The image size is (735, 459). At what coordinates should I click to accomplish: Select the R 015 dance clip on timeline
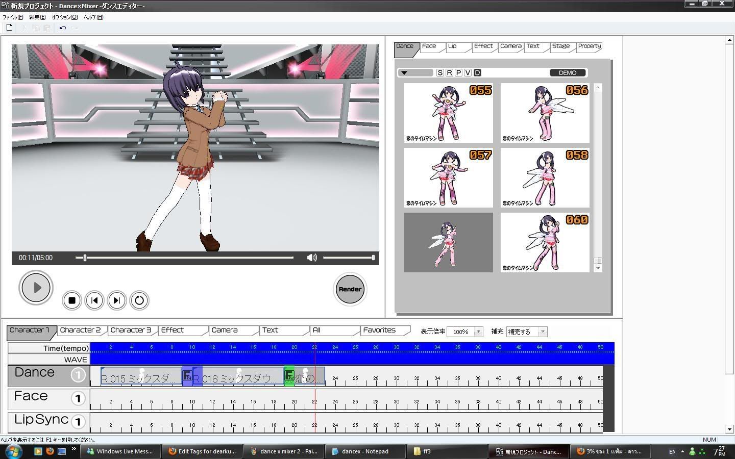141,376
